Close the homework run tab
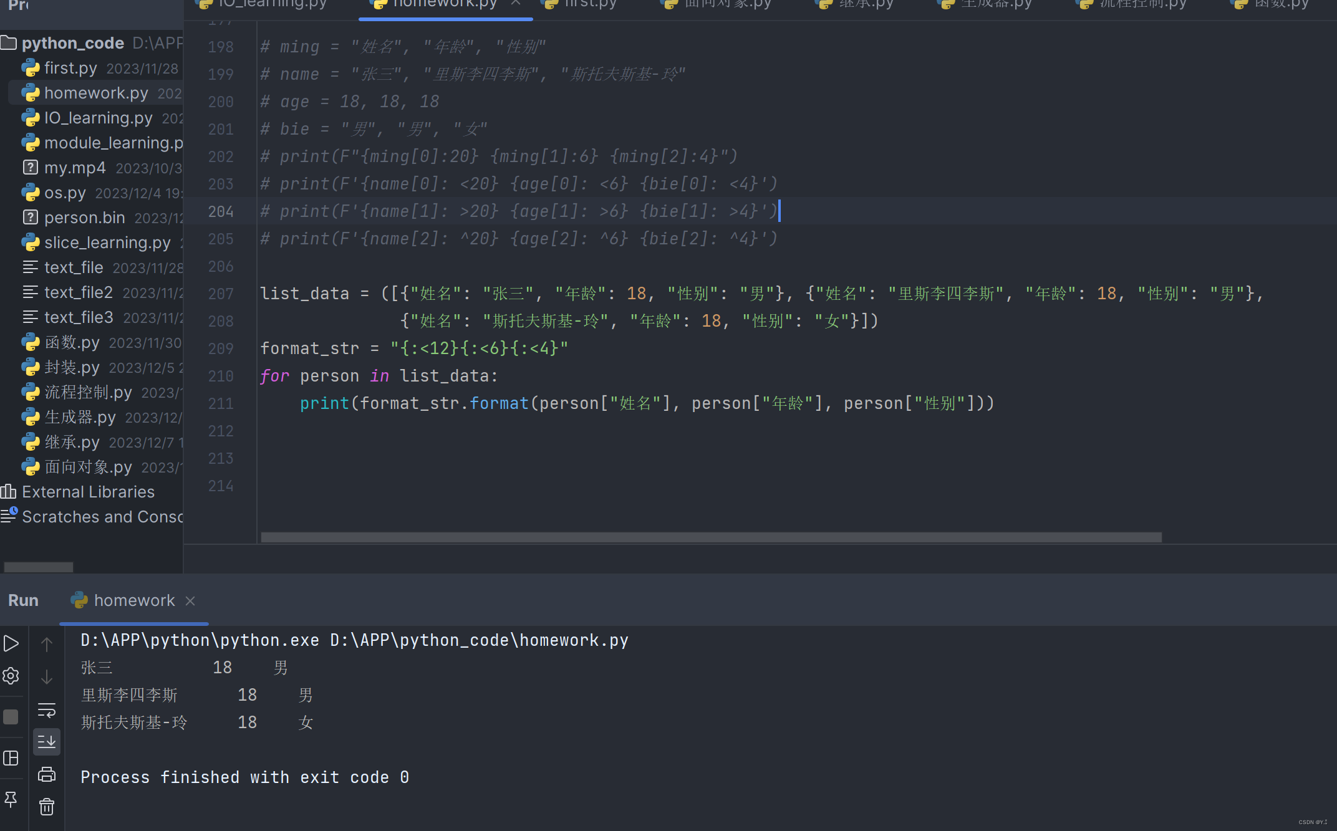Screen dimensions: 1337x831 tap(190, 600)
